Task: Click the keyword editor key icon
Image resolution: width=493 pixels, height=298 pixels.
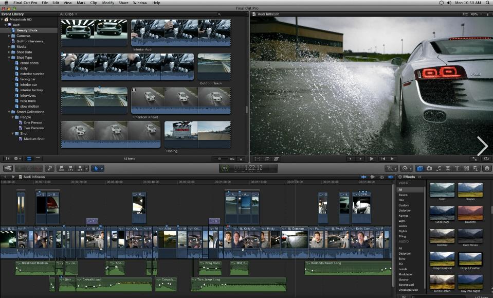Action: coord(50,168)
